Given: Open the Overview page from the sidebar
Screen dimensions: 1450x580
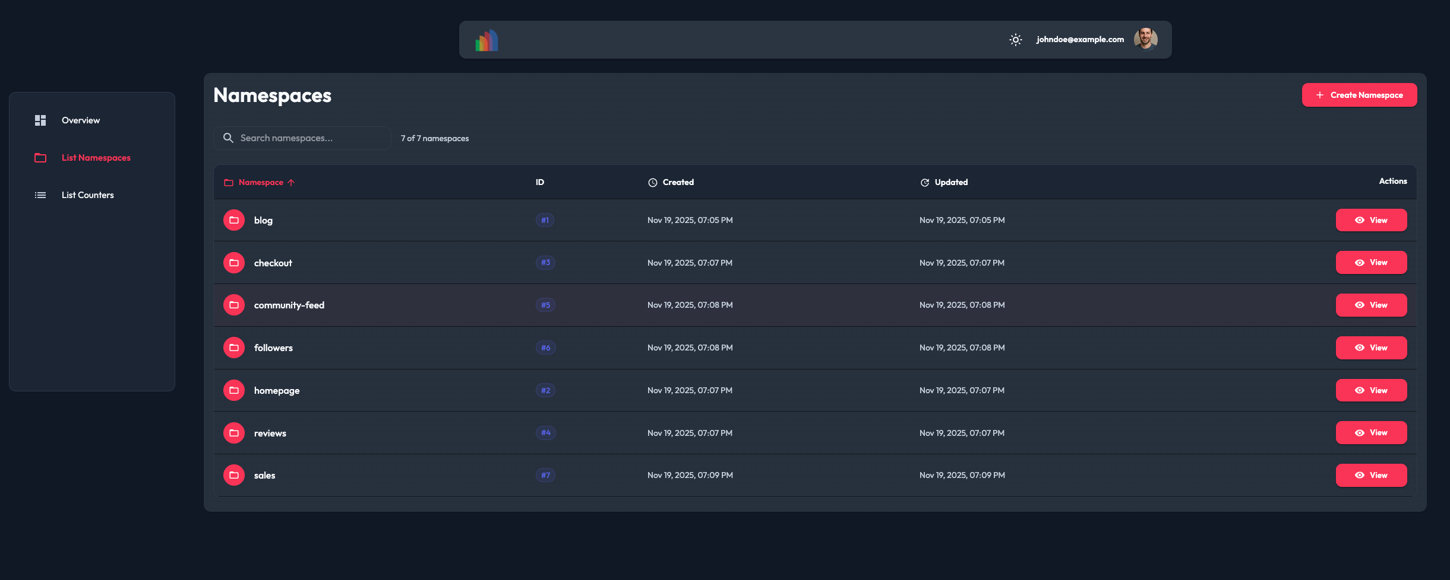Looking at the screenshot, I should point(81,120).
